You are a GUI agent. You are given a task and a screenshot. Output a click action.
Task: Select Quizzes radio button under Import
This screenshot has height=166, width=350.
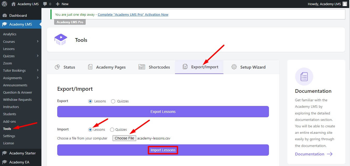pyautogui.click(x=112, y=129)
